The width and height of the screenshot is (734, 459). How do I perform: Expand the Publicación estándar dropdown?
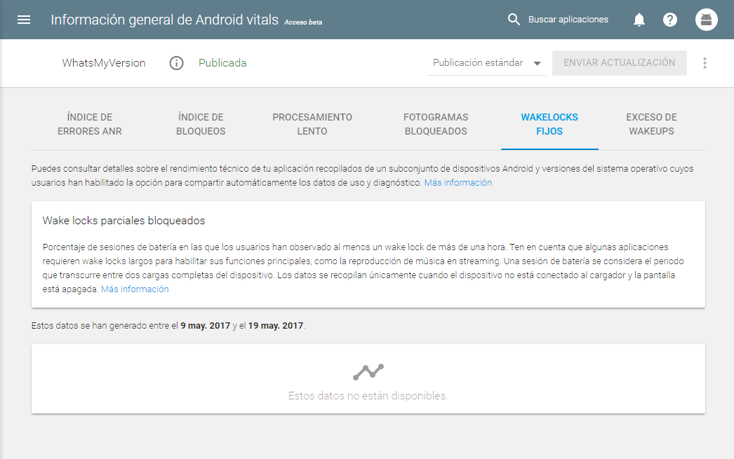[x=487, y=63]
